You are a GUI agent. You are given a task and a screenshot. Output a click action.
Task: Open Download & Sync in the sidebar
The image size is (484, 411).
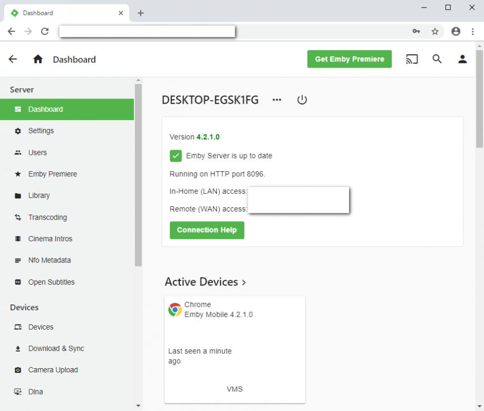pos(67,349)
